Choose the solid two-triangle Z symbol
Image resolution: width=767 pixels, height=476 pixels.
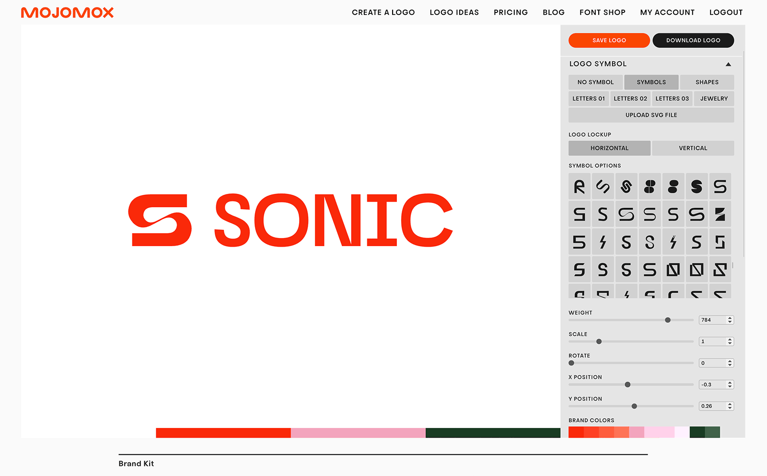tap(720, 214)
